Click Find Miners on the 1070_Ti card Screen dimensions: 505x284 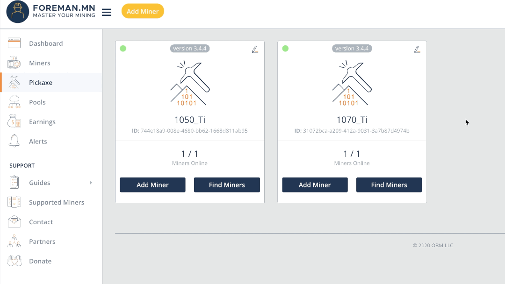pyautogui.click(x=389, y=185)
